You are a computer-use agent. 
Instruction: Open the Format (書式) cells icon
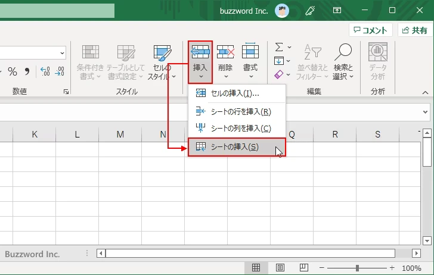[250, 52]
